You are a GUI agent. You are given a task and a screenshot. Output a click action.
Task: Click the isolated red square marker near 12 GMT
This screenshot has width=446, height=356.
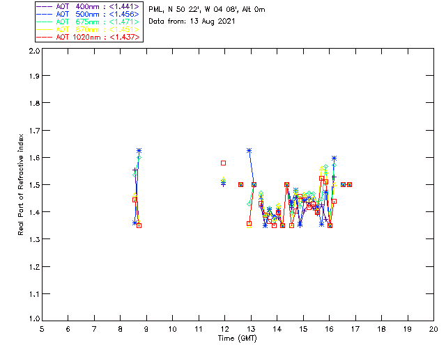(223, 163)
